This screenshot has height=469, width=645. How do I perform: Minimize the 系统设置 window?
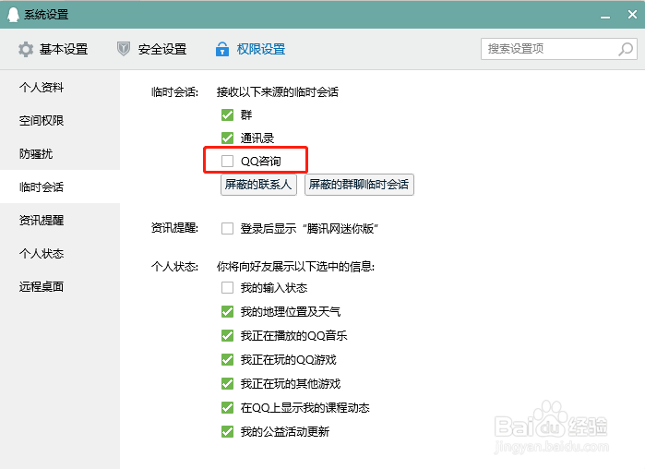605,16
